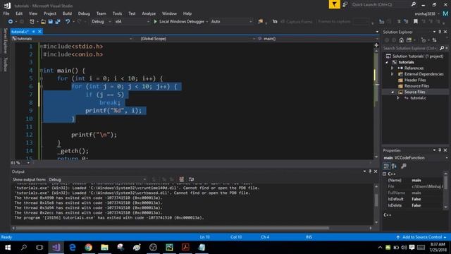The width and height of the screenshot is (451, 254).
Task: Open the tutorials project scope dropdown
Action: (72, 39)
